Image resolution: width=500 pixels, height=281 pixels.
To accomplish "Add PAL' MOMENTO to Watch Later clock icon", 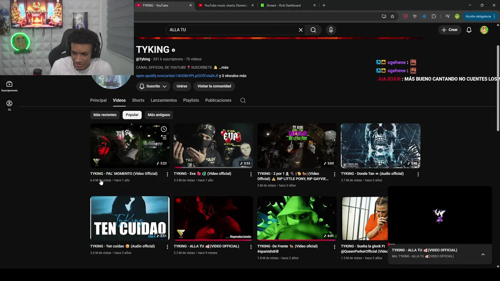I will [x=164, y=129].
